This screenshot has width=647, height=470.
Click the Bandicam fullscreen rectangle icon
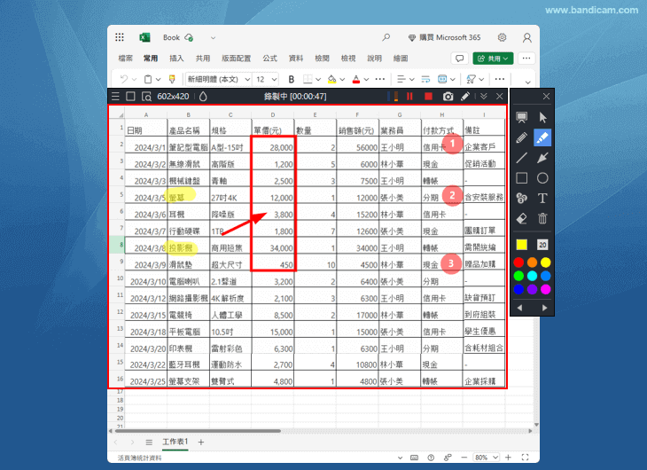[130, 97]
